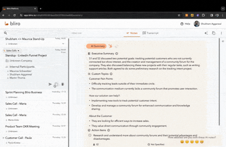Open a new browser tab

tap(40, 8)
